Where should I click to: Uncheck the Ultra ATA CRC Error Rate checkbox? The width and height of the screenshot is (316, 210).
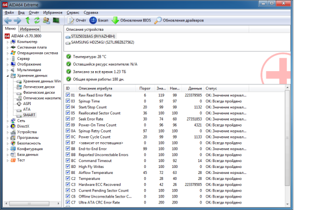click(x=68, y=202)
